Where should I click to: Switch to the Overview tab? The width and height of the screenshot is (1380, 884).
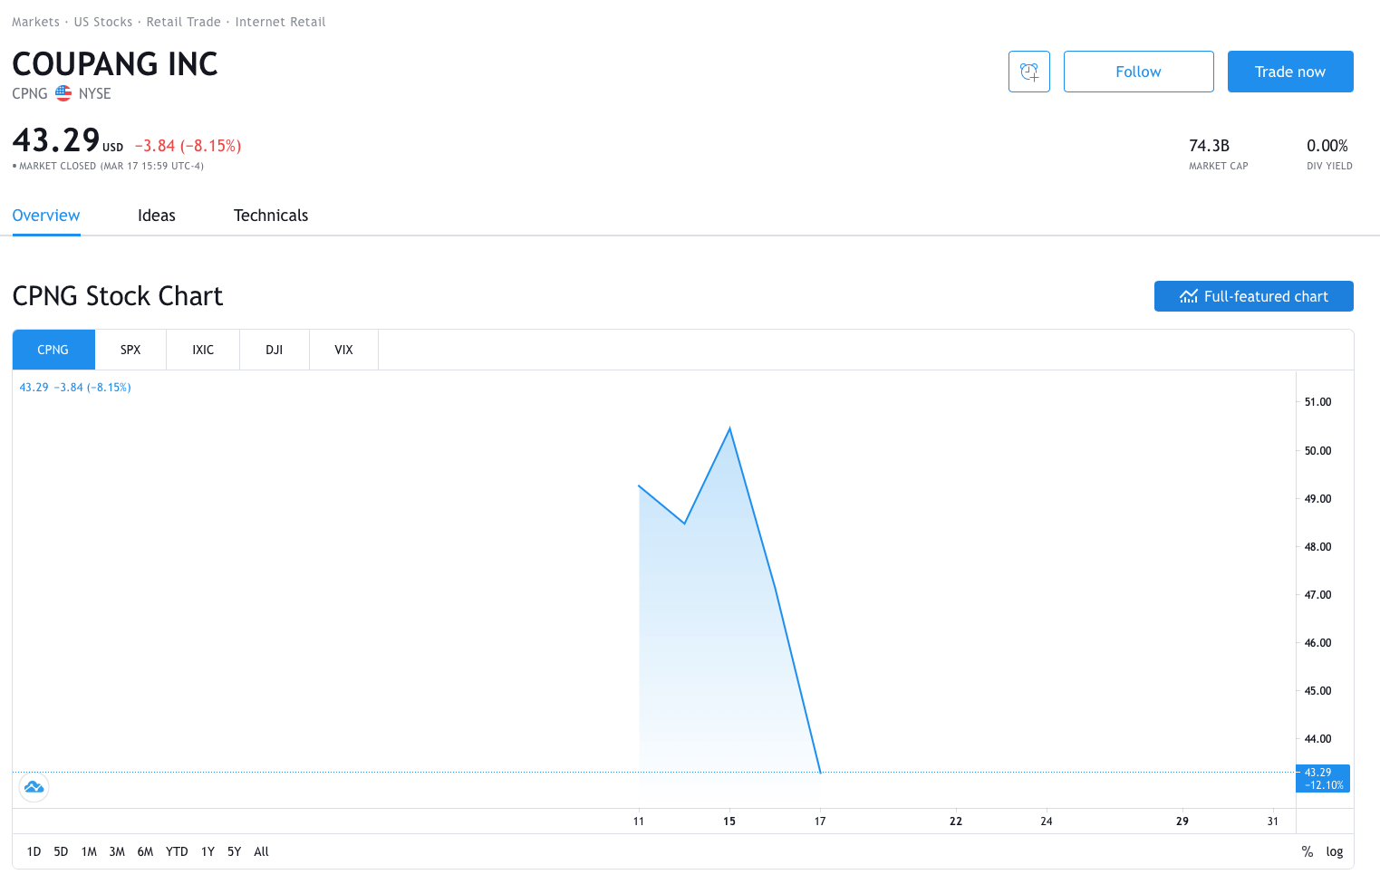click(46, 216)
